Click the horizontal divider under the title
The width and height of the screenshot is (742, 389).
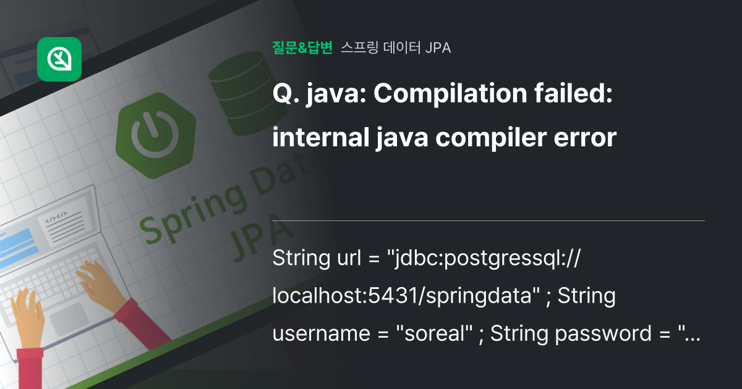click(488, 220)
